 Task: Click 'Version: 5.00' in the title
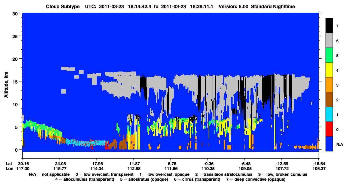(x=234, y=7)
